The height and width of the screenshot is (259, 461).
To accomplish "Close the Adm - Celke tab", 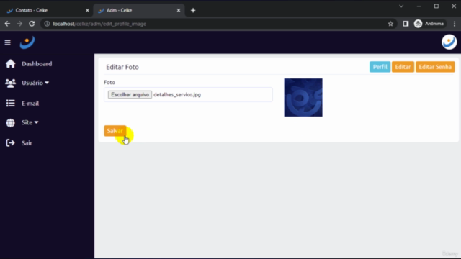I will (179, 10).
